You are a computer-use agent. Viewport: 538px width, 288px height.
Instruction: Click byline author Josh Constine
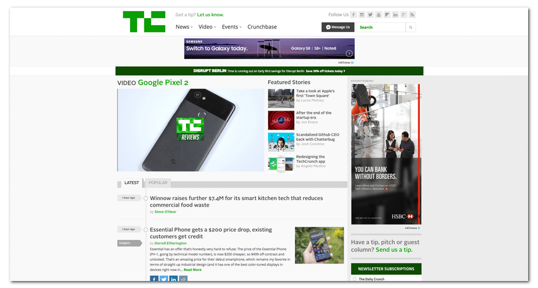(312, 144)
